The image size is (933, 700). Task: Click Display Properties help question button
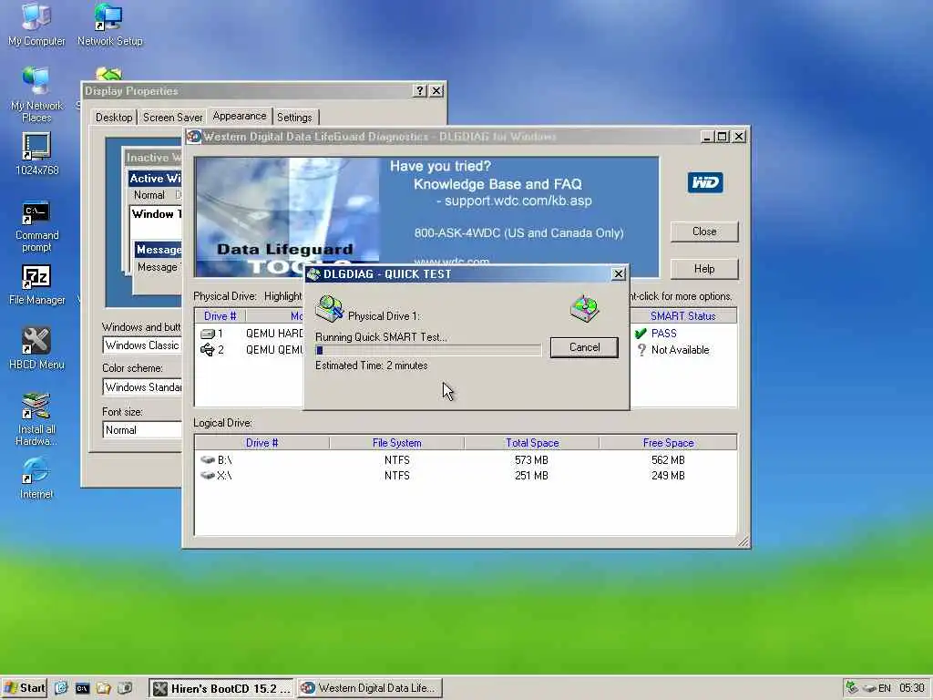pyautogui.click(x=420, y=90)
